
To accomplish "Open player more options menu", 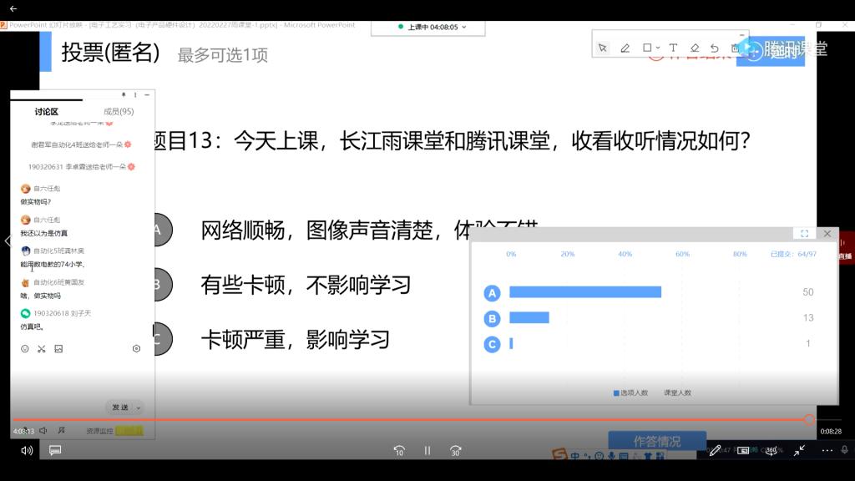I will [827, 450].
